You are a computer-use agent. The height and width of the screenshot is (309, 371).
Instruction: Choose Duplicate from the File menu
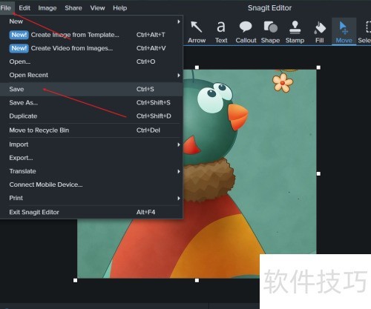click(x=91, y=116)
